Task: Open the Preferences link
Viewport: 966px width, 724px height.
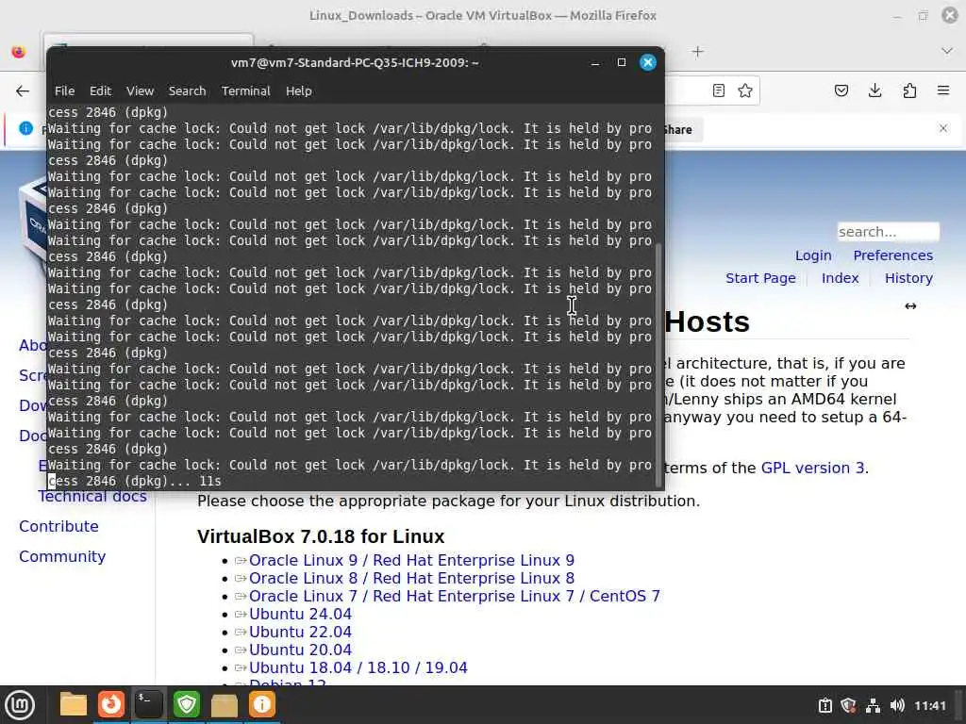Action: (892, 255)
